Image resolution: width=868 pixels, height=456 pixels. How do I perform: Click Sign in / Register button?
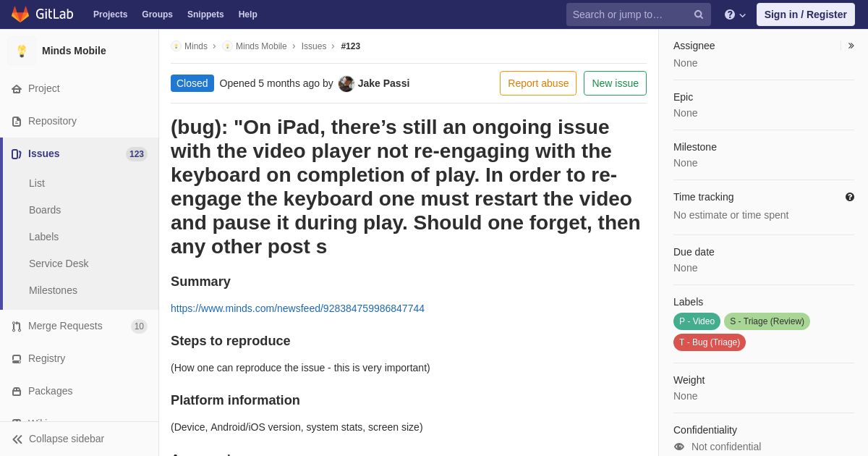click(805, 14)
